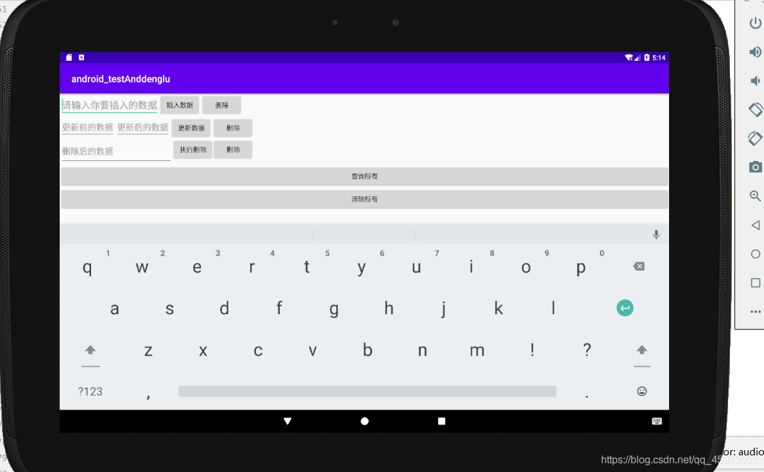Click the 更新数据 button

click(x=191, y=128)
